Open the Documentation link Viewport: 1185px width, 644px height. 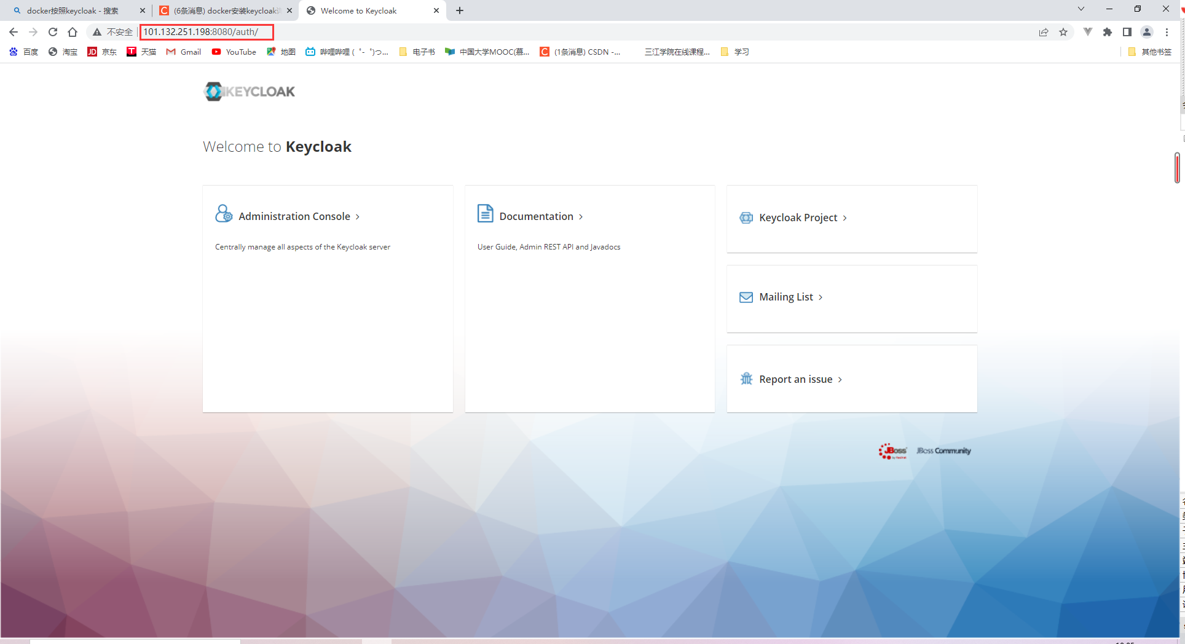(541, 216)
